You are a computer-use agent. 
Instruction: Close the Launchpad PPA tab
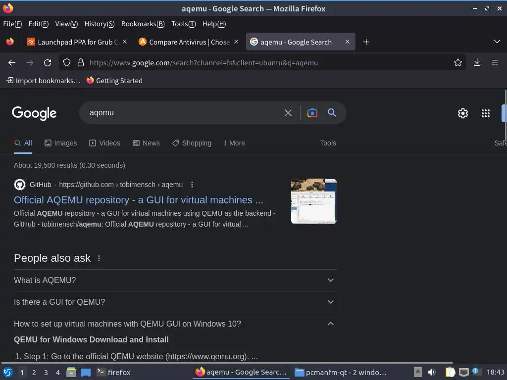tap(125, 42)
